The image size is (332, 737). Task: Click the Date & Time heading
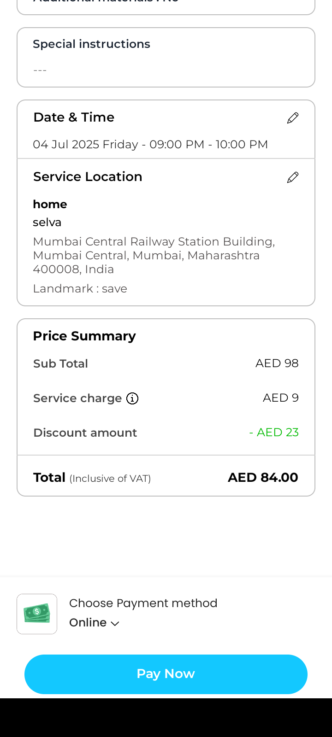coord(74,117)
